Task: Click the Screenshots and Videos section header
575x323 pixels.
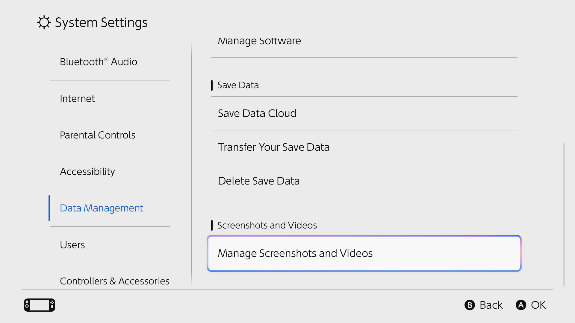Action: click(x=267, y=225)
